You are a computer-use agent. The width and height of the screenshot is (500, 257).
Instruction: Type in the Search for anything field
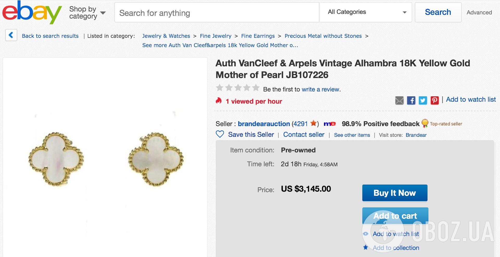[x=217, y=13]
